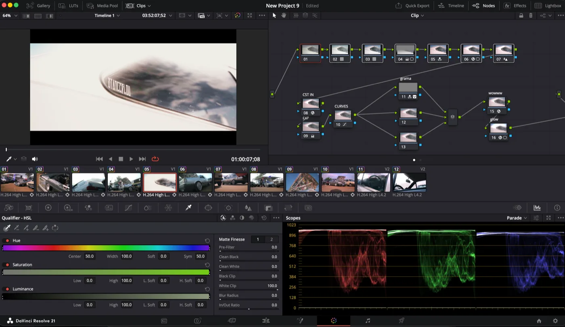Select the hand pan tool in node editor

click(284, 15)
